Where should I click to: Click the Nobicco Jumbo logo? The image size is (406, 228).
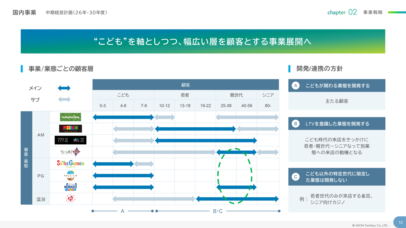(x=70, y=187)
